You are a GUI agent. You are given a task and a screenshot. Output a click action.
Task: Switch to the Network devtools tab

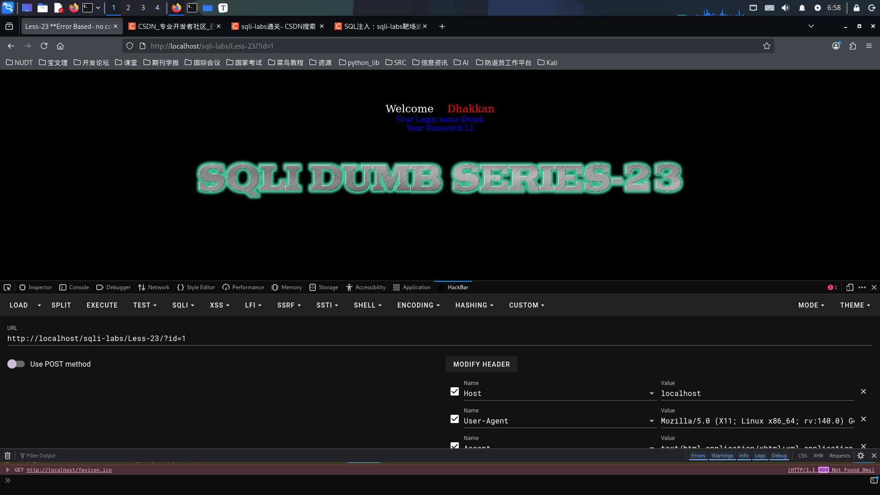point(154,287)
